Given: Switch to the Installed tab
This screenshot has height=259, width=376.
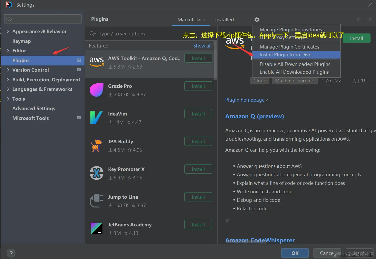Looking at the screenshot, I should 224,20.
